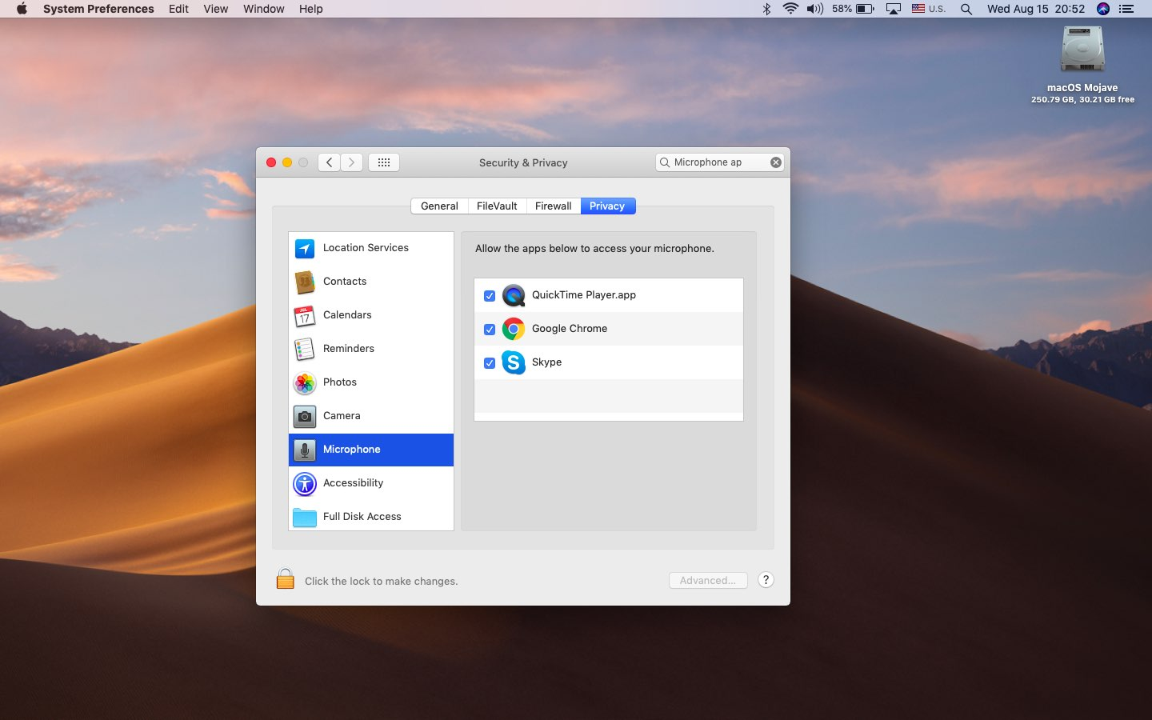Click the battery status icon
Image resolution: width=1152 pixels, height=720 pixels.
(x=865, y=9)
